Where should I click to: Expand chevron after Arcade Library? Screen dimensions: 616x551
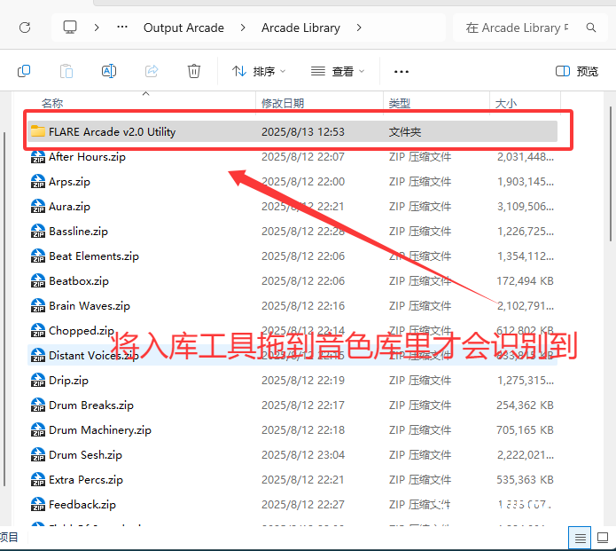click(359, 28)
